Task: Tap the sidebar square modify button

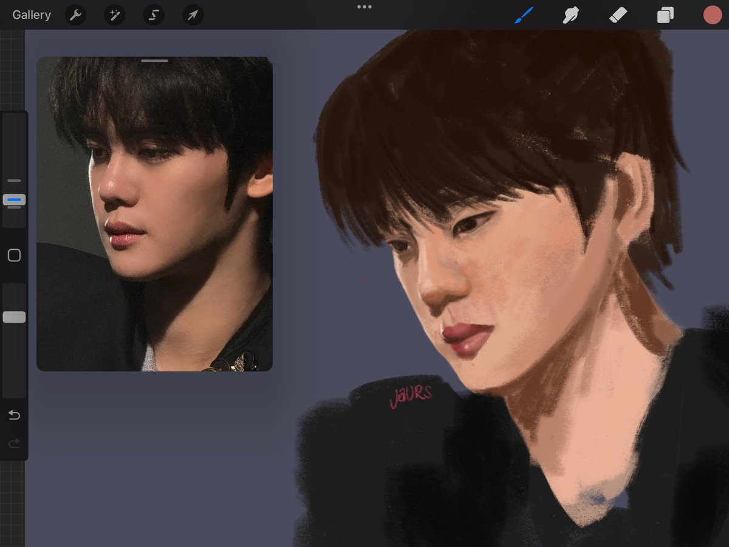Action: (14, 255)
